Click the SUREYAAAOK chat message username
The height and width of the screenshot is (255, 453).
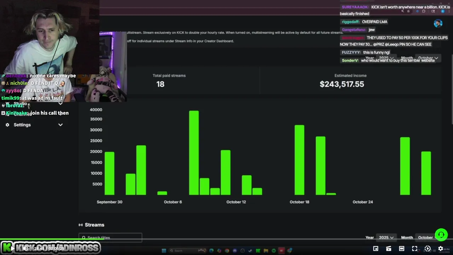point(355,7)
